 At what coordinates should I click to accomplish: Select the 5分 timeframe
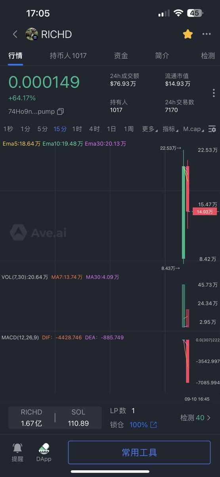click(x=42, y=129)
